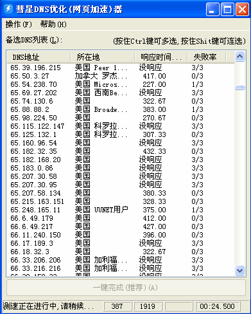251x314 pixels.
Task: Sort by DNS地址 column header
Action: click(x=39, y=57)
